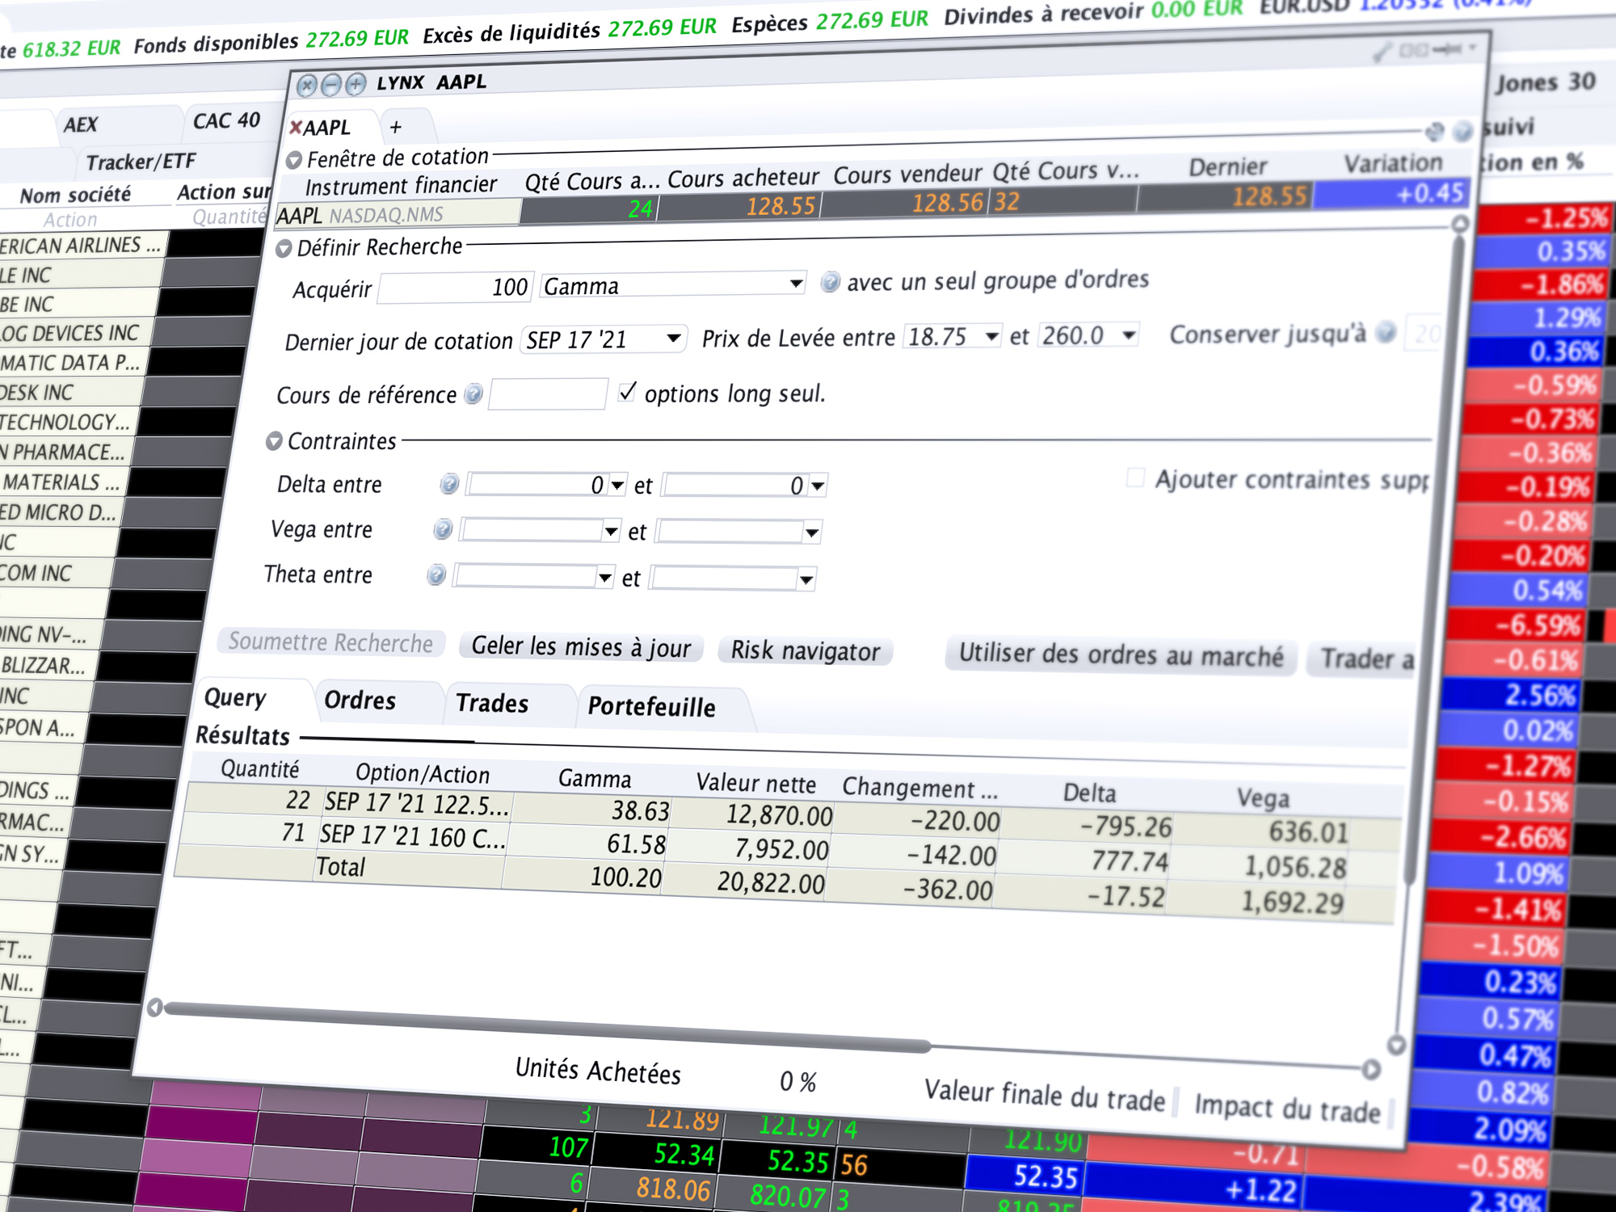Viewport: 1616px width, 1212px height.
Task: Click the round plus button in LYNX AAPL title
Action: pyautogui.click(x=356, y=84)
